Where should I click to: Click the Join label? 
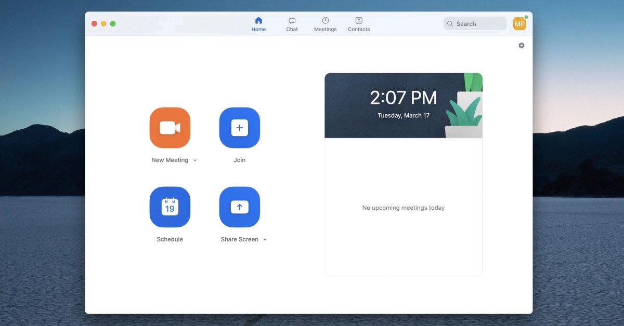(x=240, y=160)
